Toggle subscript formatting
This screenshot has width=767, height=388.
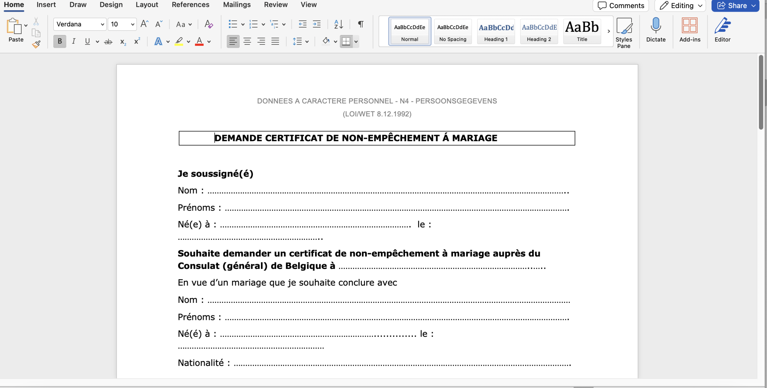[x=123, y=42]
